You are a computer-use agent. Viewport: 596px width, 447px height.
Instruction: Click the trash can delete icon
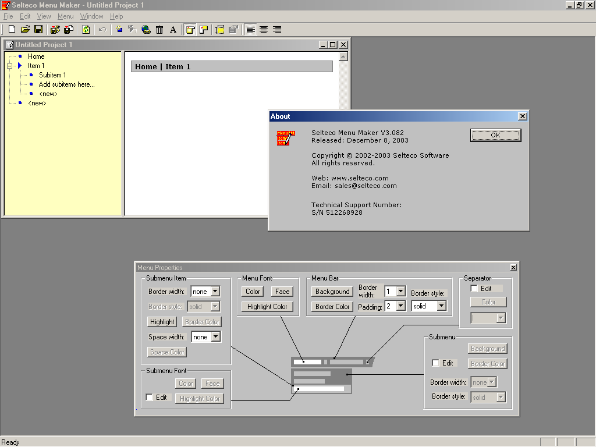[x=159, y=30]
